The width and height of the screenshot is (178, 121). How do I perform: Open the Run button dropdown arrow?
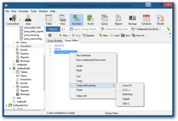click(x=70, y=36)
